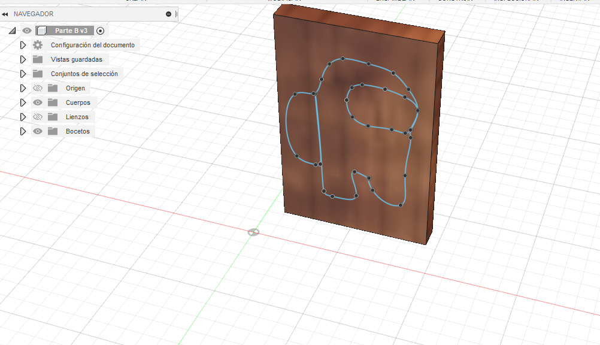This screenshot has height=345, width=600.
Task: Expand the Cuerpos folder
Action: click(23, 102)
